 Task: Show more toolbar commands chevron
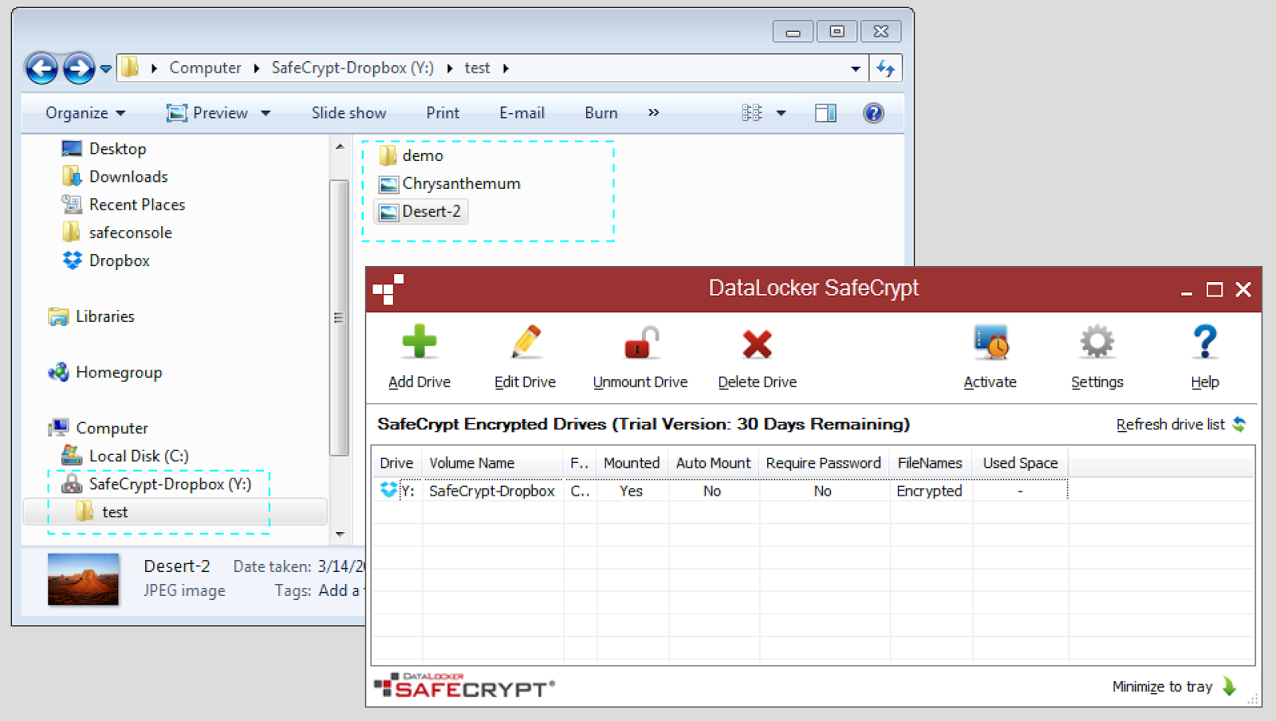(654, 112)
